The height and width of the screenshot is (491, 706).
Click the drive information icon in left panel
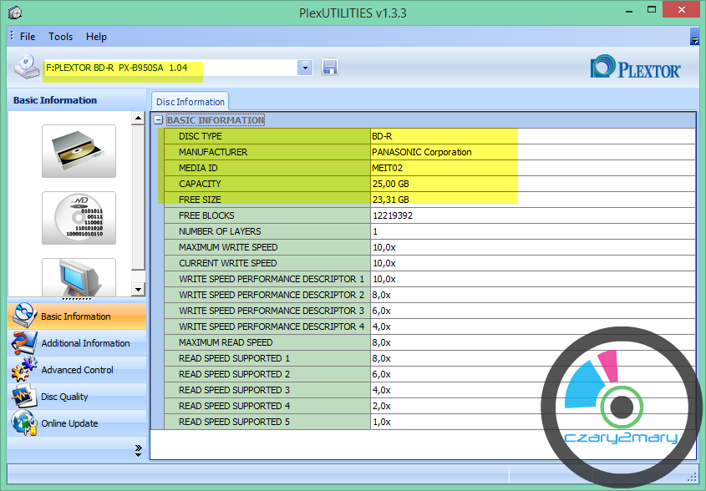pyautogui.click(x=79, y=151)
